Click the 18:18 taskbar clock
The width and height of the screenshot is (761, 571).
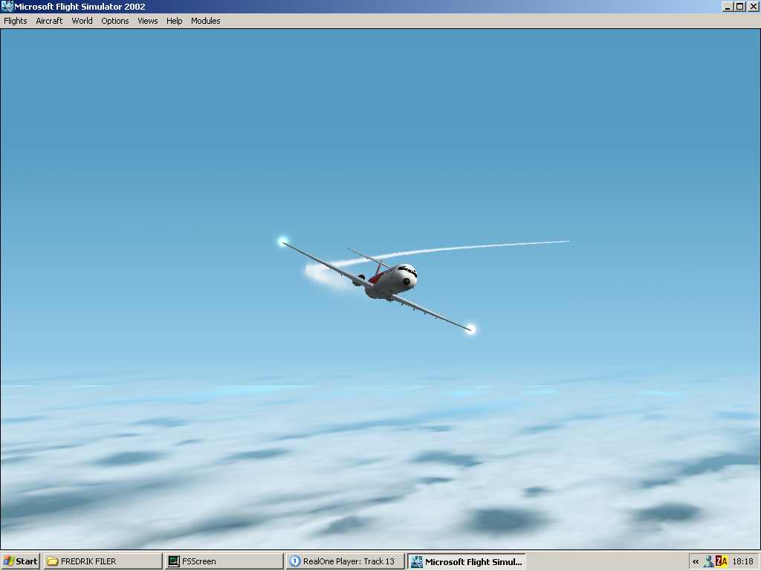[x=743, y=562]
